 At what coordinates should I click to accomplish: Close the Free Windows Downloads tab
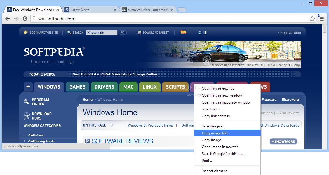58,10
